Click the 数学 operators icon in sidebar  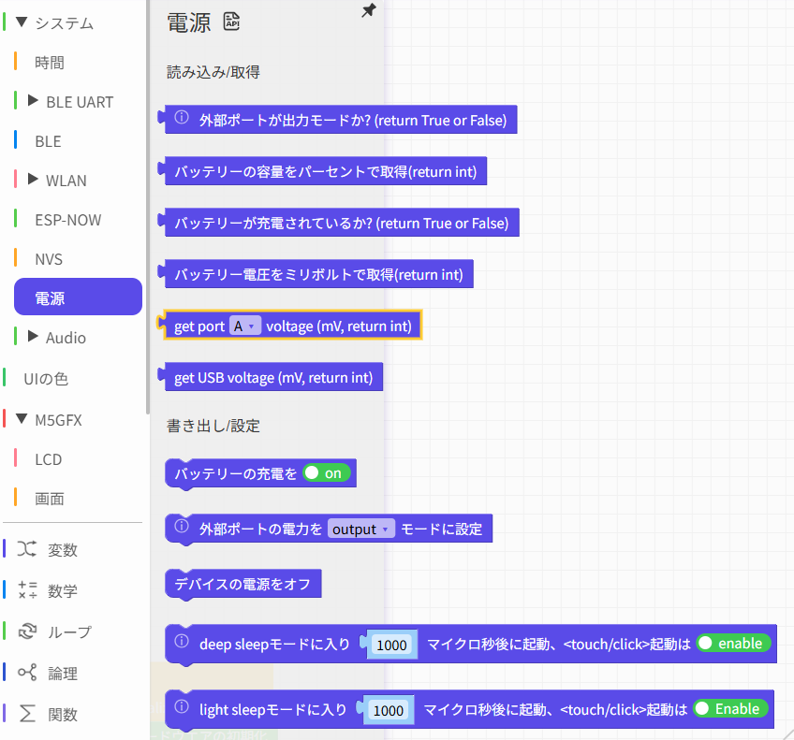(27, 590)
